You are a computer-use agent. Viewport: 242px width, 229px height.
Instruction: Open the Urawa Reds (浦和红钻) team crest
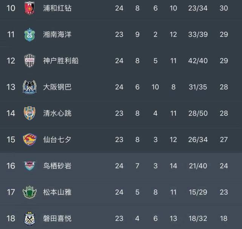click(x=29, y=8)
